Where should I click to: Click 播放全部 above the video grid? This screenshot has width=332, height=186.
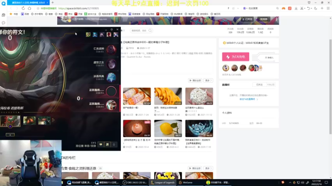195,80
